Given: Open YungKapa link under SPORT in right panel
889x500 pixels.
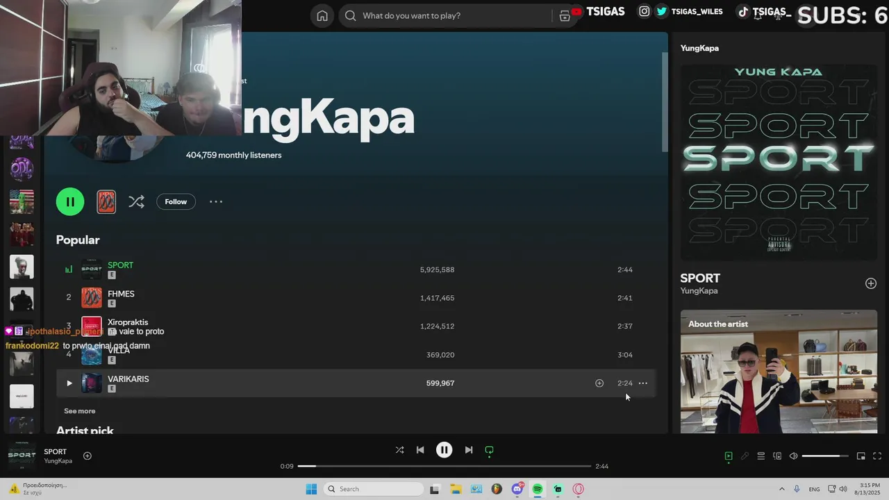Looking at the screenshot, I should click(x=699, y=291).
